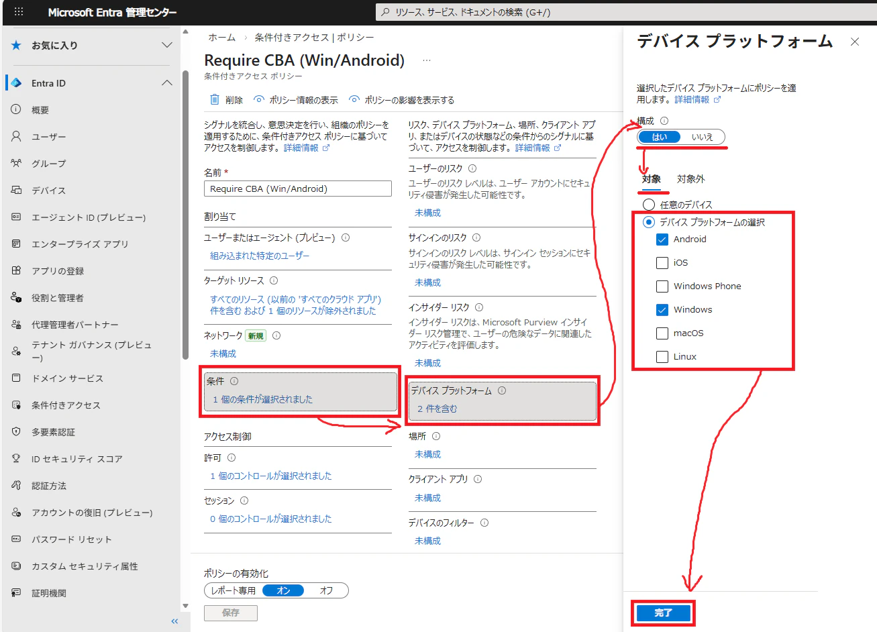The height and width of the screenshot is (632, 877).
Task: Click the 概要 info icon in sidebar
Action: 16,109
